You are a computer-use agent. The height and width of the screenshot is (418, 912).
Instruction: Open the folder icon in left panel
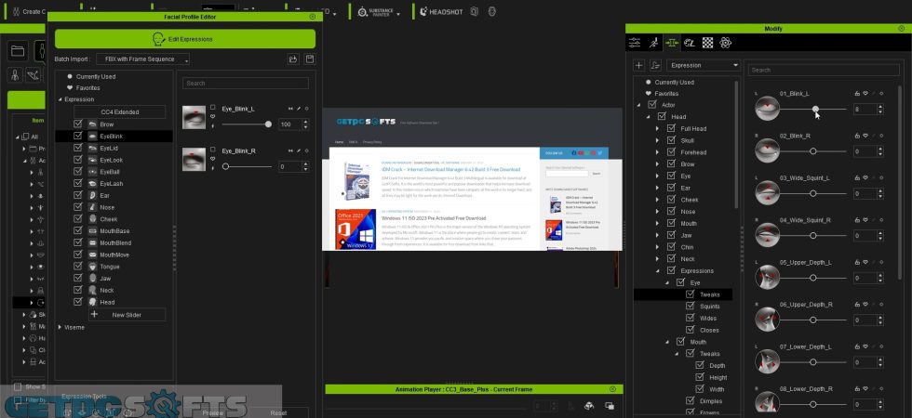pyautogui.click(x=18, y=52)
